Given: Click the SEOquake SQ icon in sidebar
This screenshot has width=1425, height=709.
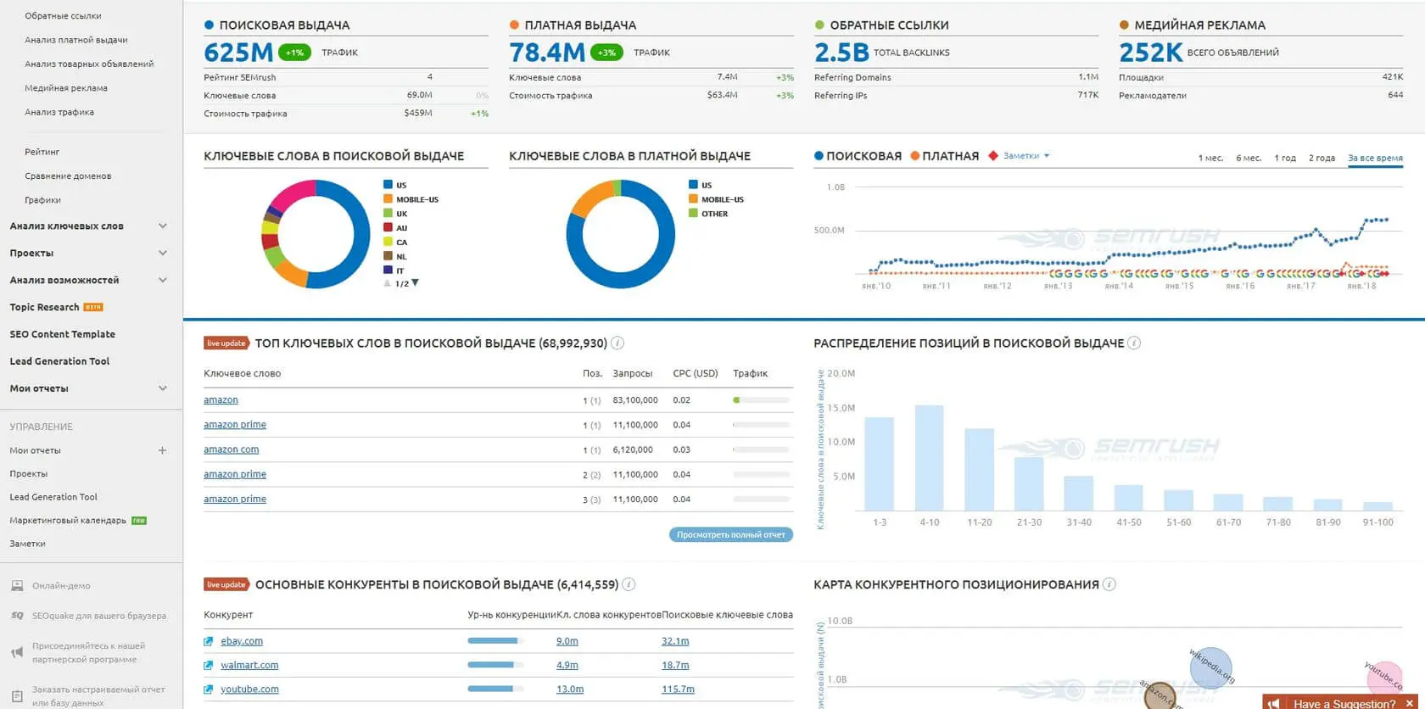Looking at the screenshot, I should pyautogui.click(x=17, y=616).
